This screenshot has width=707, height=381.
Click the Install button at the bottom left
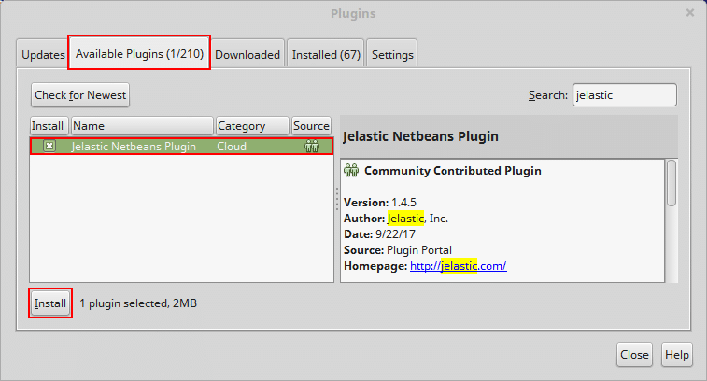pos(50,303)
